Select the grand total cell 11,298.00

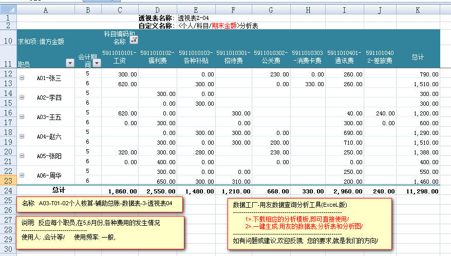click(x=420, y=190)
